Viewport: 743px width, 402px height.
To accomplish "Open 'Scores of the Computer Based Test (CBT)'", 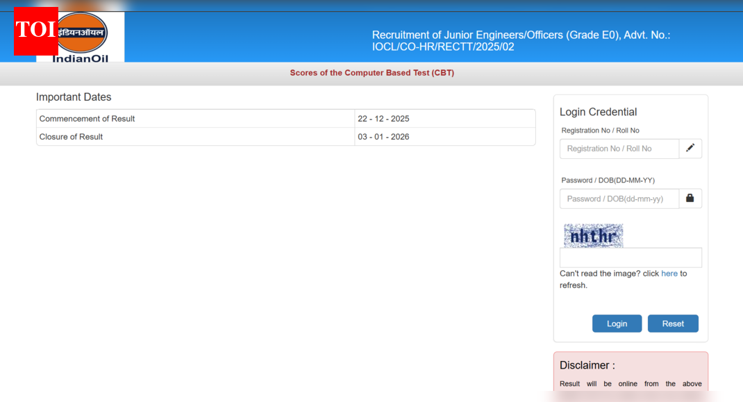I will point(371,72).
